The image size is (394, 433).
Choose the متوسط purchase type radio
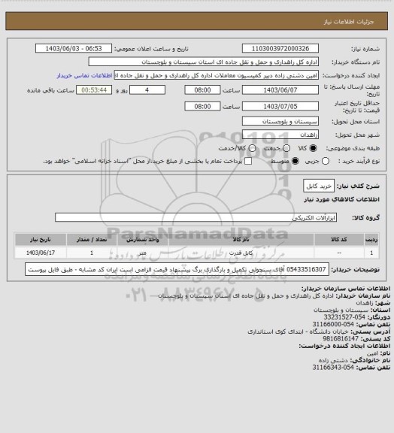click(295, 161)
